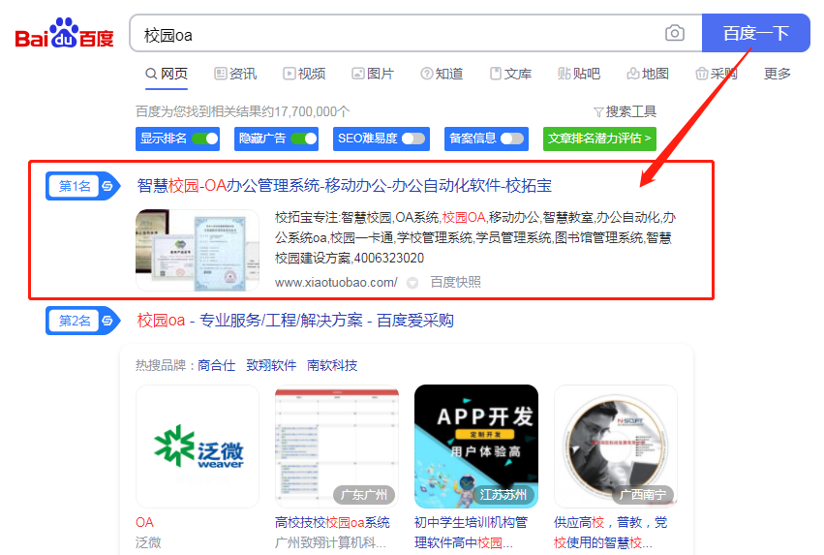
Task: Open image search camera icon
Action: point(675,33)
